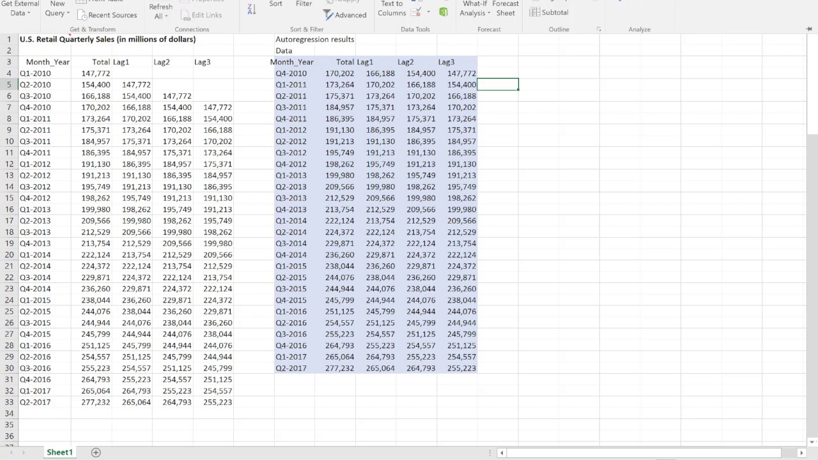Viewport: 818px width, 460px height.
Task: Select the active empty cell beside 154,400 in row 5
Action: 498,84
